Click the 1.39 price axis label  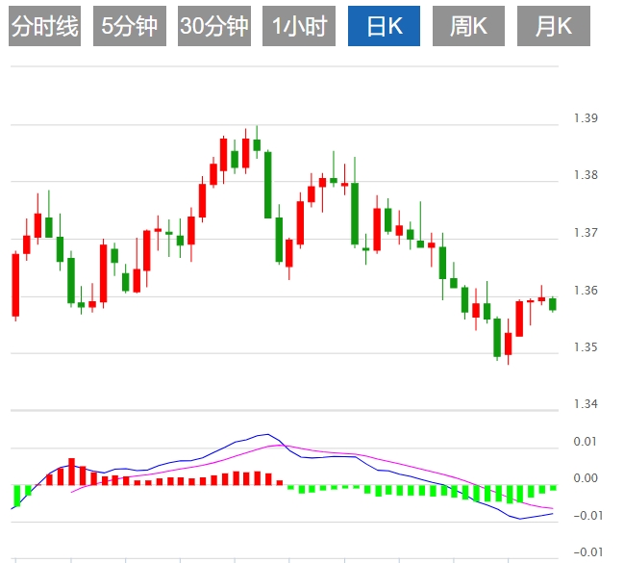(586, 118)
